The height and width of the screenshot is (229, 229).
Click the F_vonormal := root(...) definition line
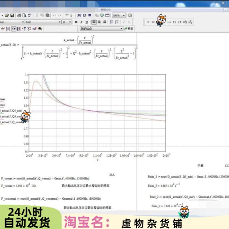pos(51,199)
